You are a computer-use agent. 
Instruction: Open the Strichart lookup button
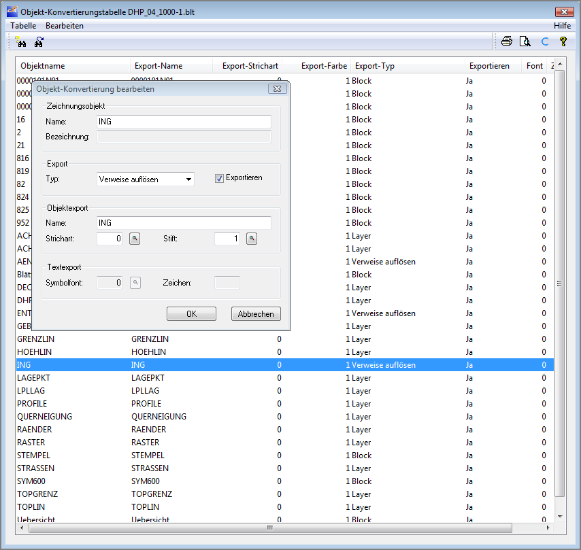(x=135, y=239)
